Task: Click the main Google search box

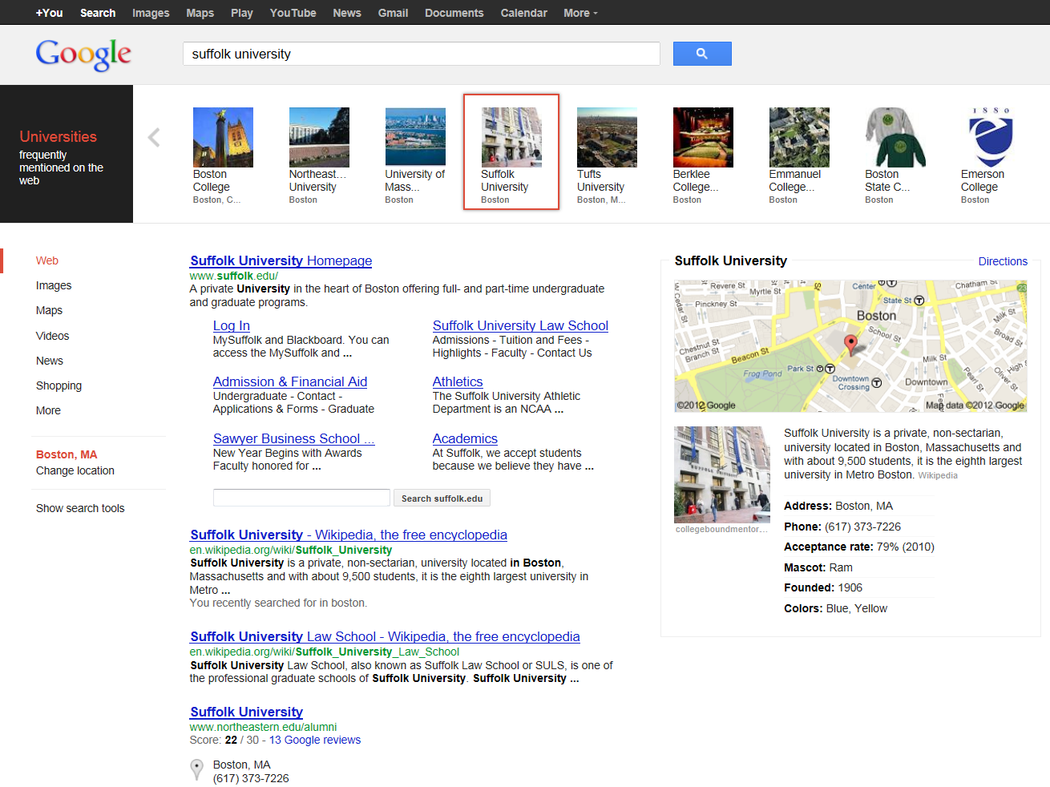Action: [x=422, y=54]
